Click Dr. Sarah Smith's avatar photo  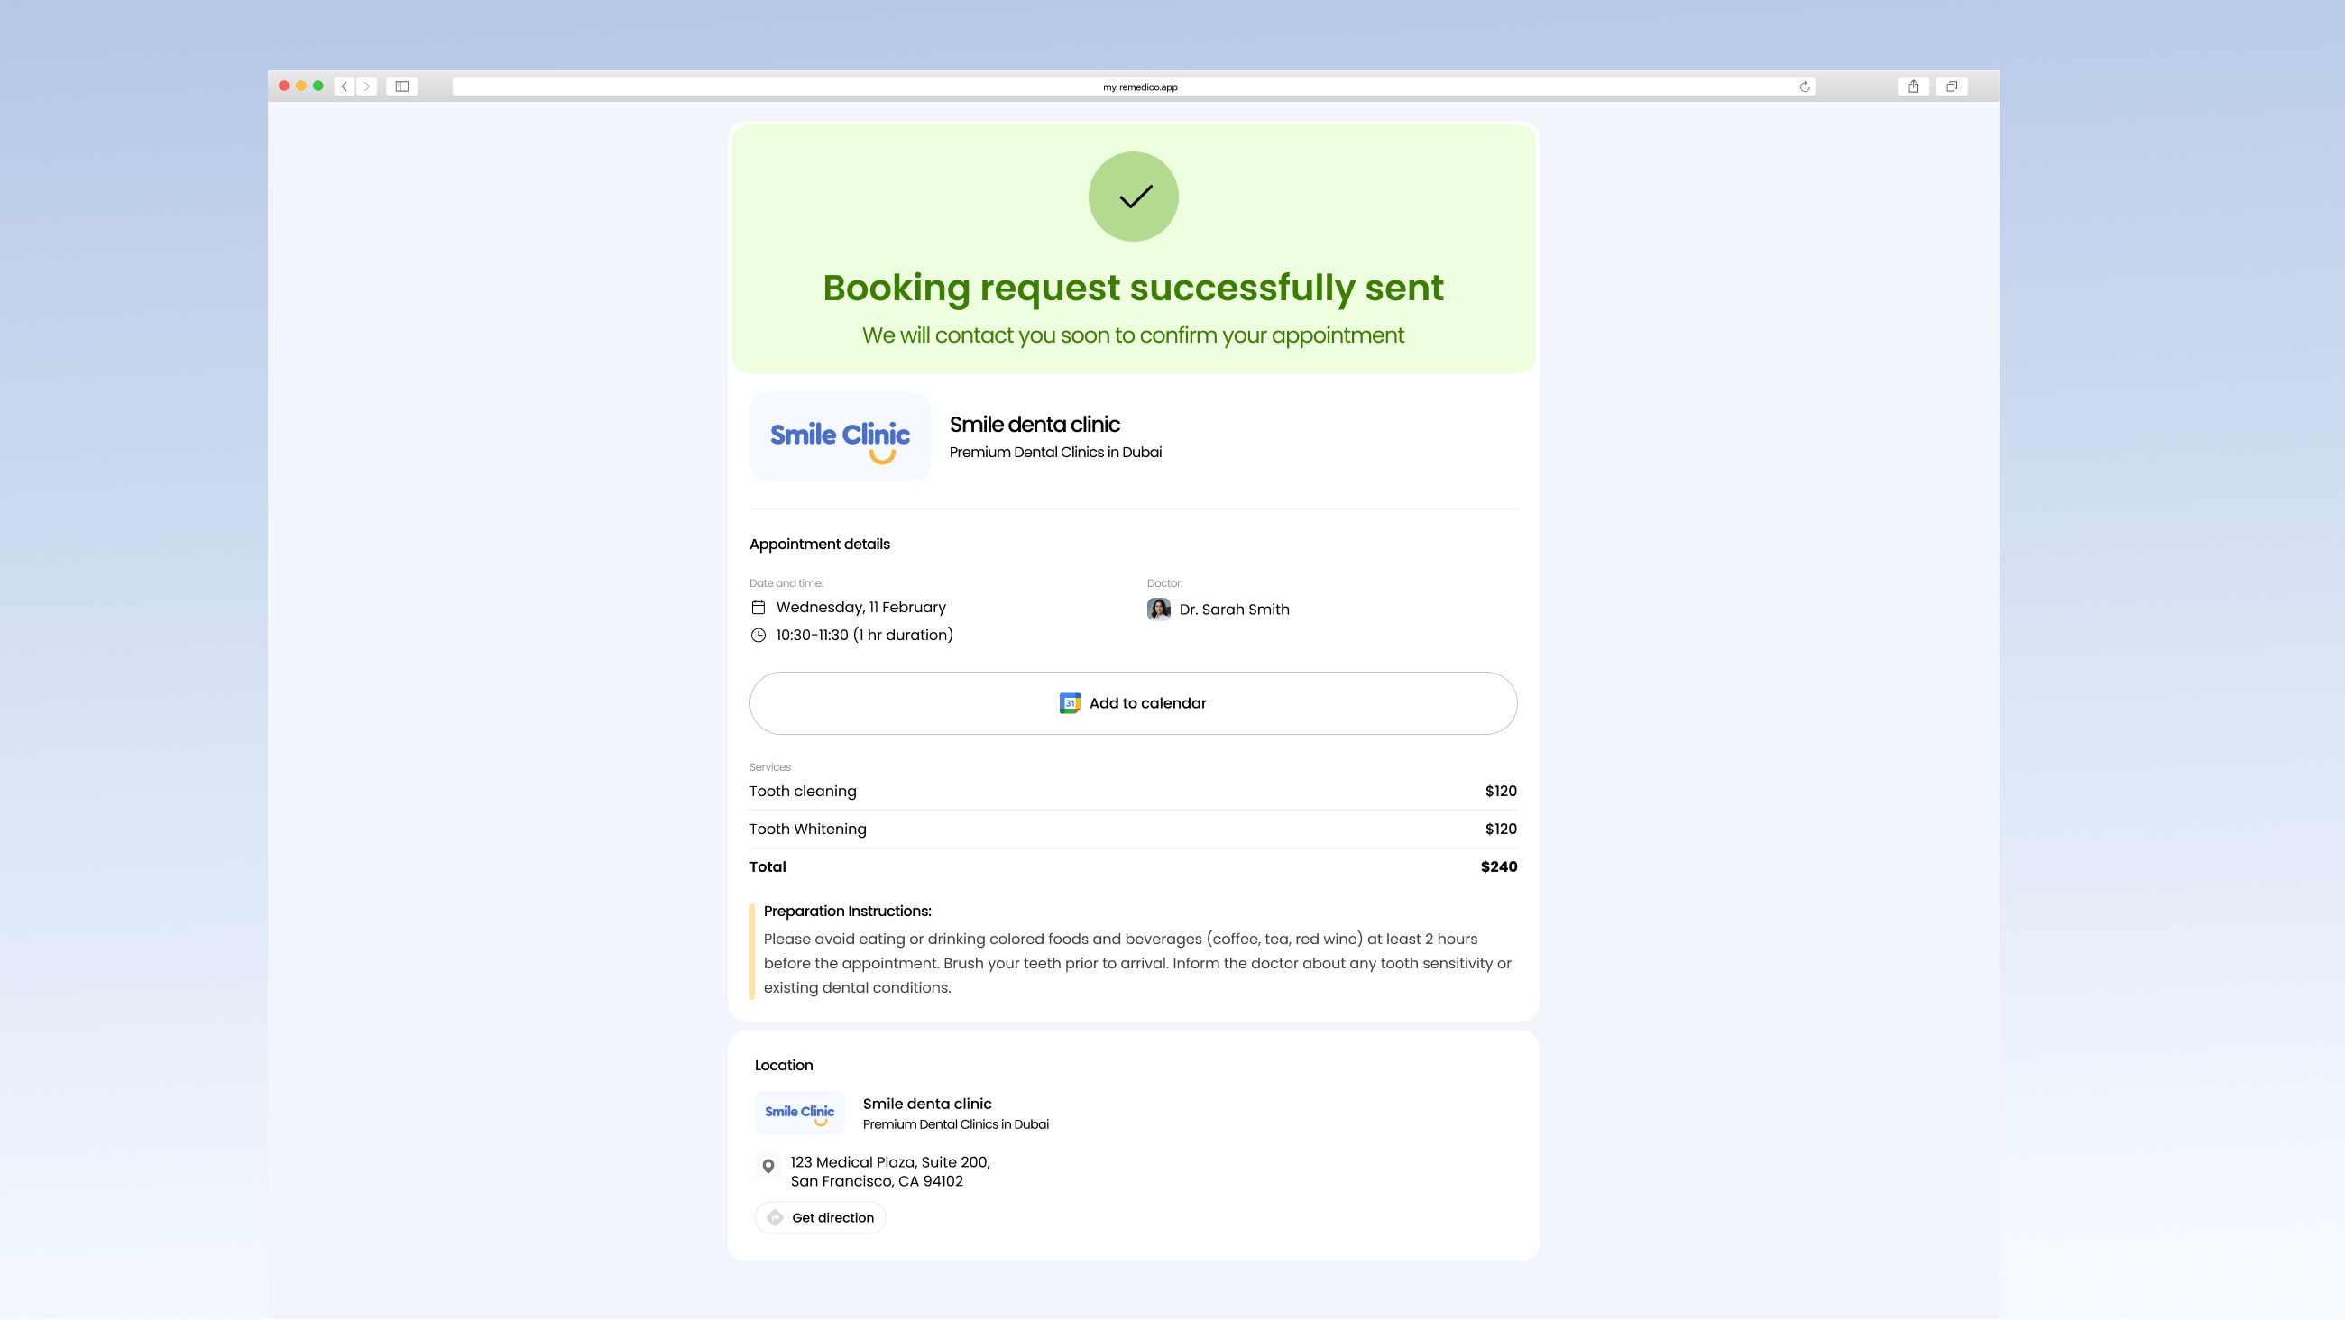click(1159, 609)
